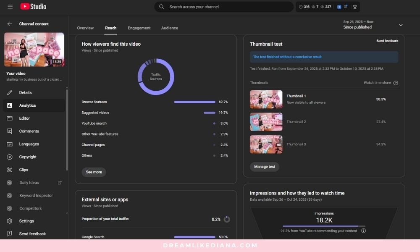Image resolution: width=420 pixels, height=252 pixels.
Task: Click the Keyword Inspector icon
Action: 9,195
